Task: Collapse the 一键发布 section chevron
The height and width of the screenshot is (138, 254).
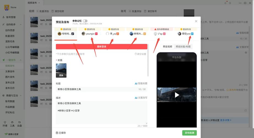Action: (x=21, y=60)
